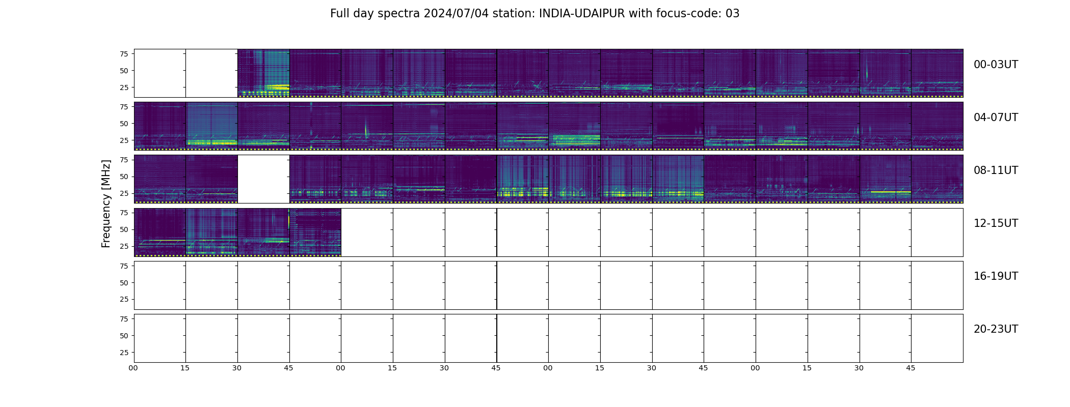This screenshot has height=407, width=1070.
Task: Click the "08-11UT" row label
Action: click(x=996, y=170)
